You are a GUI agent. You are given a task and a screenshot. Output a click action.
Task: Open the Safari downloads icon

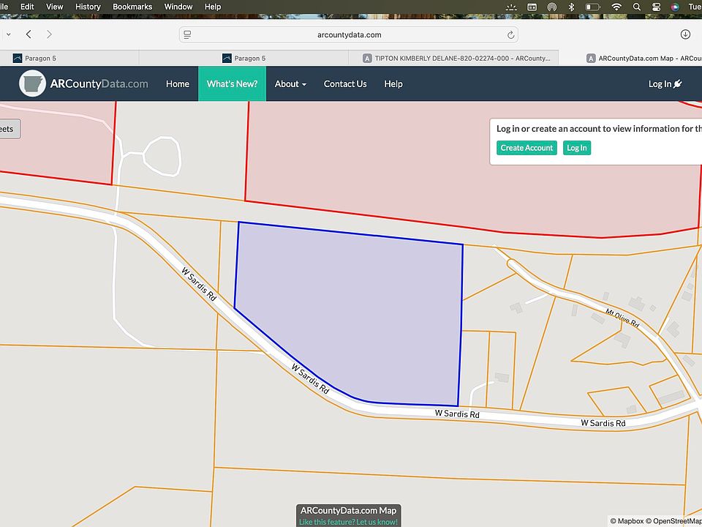[685, 34]
